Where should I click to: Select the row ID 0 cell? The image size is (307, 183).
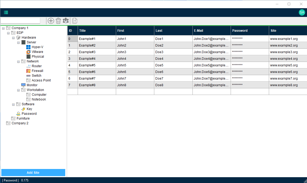(x=73, y=39)
